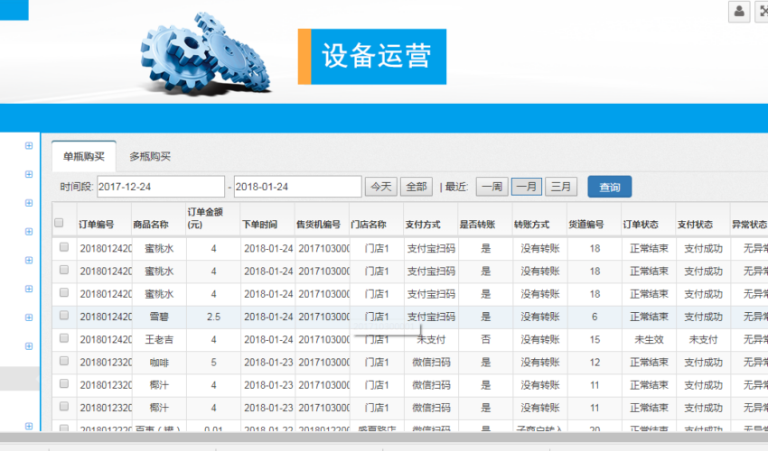Select the 三月 recent range button
768x451 pixels.
coord(561,187)
